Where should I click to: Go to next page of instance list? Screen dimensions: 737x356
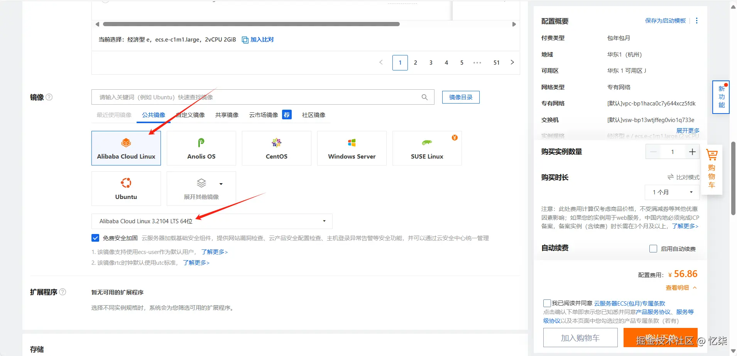coord(512,62)
